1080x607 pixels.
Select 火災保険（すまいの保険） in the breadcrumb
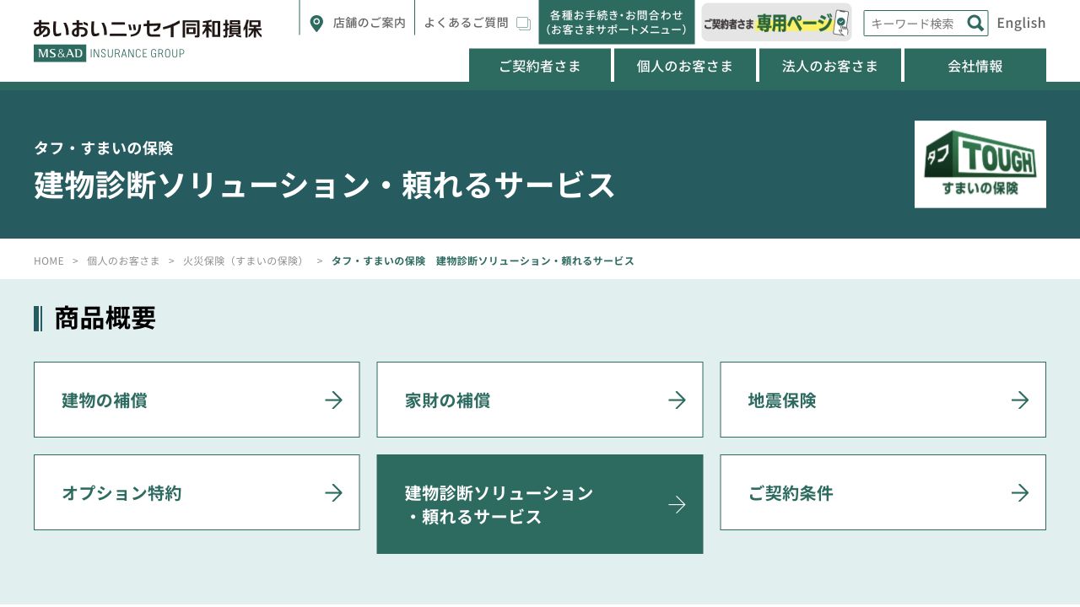246,261
